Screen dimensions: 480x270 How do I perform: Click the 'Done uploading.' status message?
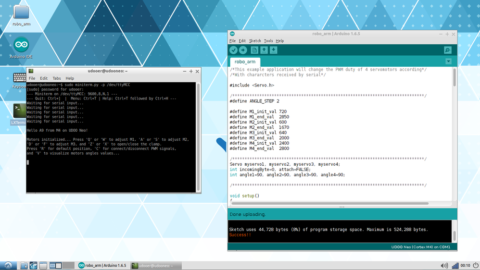[248, 214]
